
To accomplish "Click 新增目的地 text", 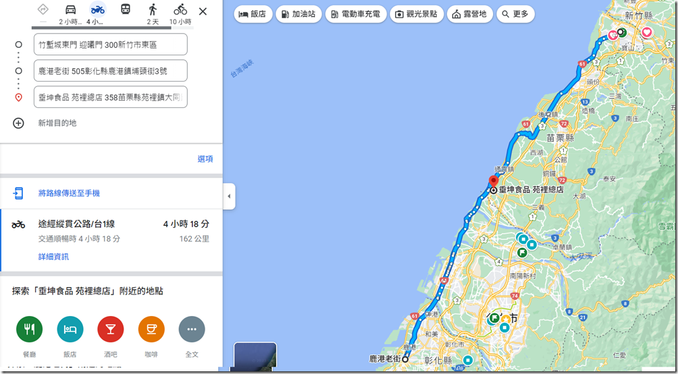I will (57, 123).
